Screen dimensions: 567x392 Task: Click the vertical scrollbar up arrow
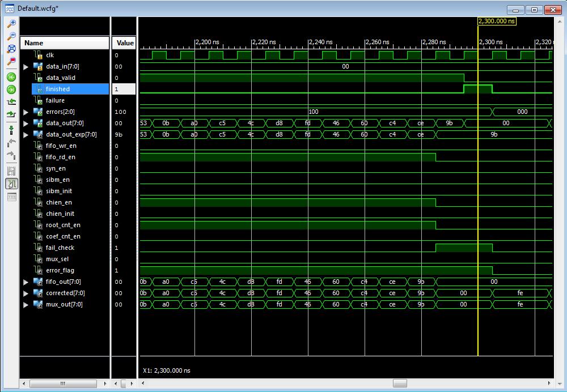[560, 22]
